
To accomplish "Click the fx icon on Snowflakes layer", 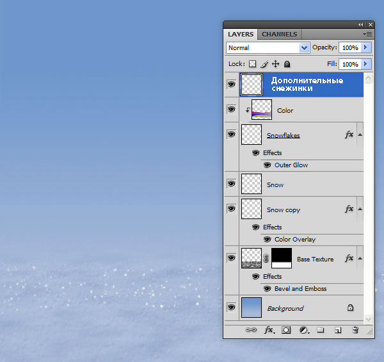I will [x=349, y=135].
